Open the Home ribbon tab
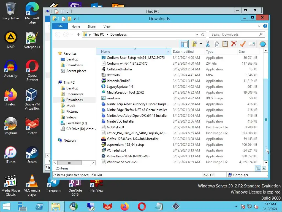The width and height of the screenshot is (282, 212). coord(76,26)
